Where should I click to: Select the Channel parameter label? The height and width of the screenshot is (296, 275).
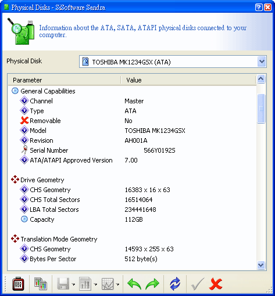(x=41, y=101)
